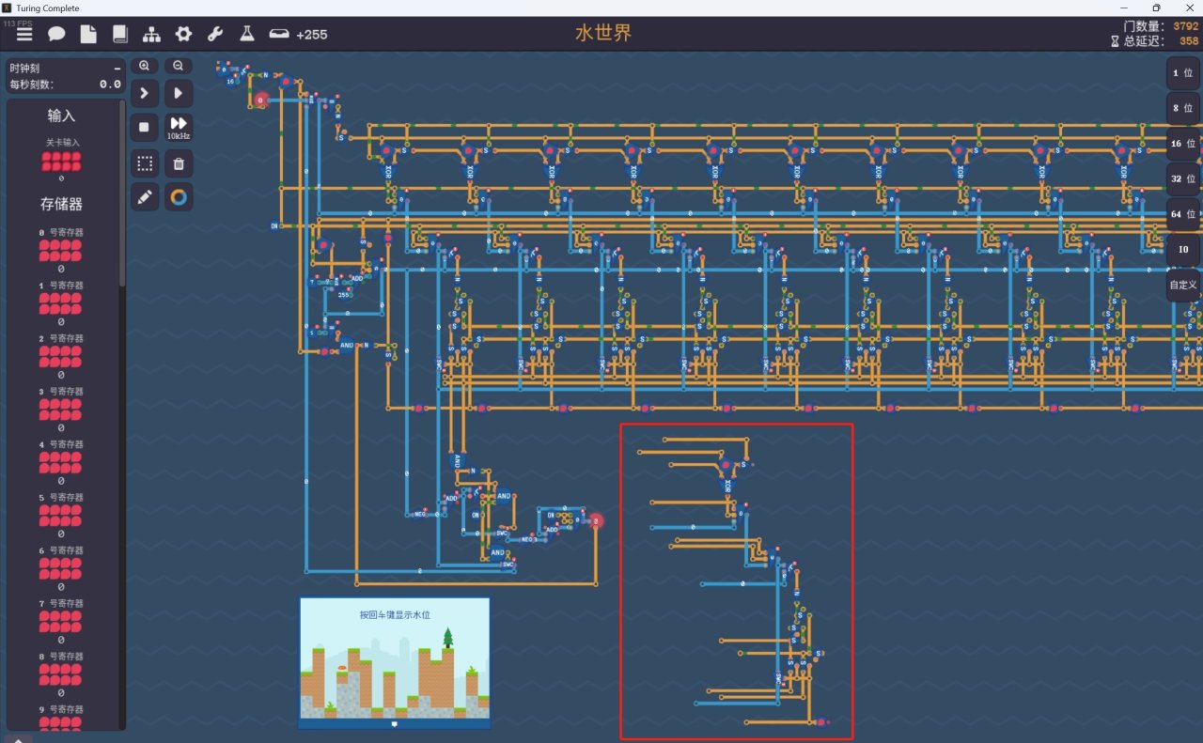The image size is (1203, 743).
Task: Select the 8 号寄存器 register entry
Action: [61, 675]
